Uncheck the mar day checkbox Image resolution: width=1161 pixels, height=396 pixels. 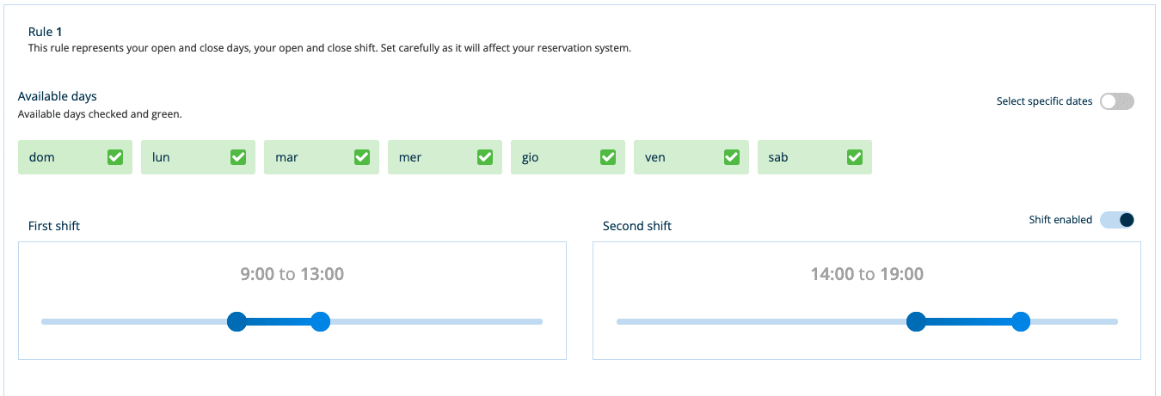[x=362, y=157]
